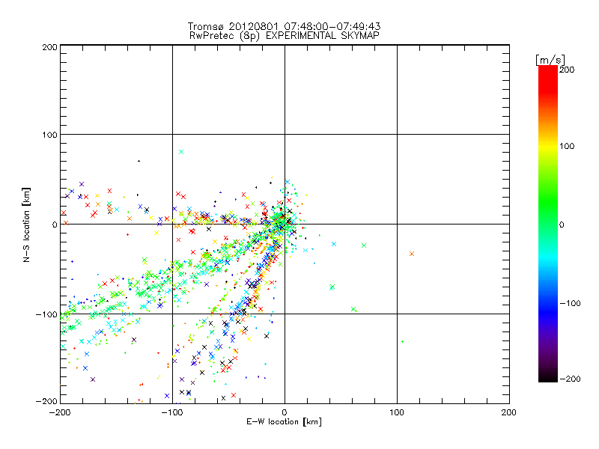Screen dimensions: 599x449
Task: Click the green dot marker near E-W 105 km
Action: coord(402,342)
